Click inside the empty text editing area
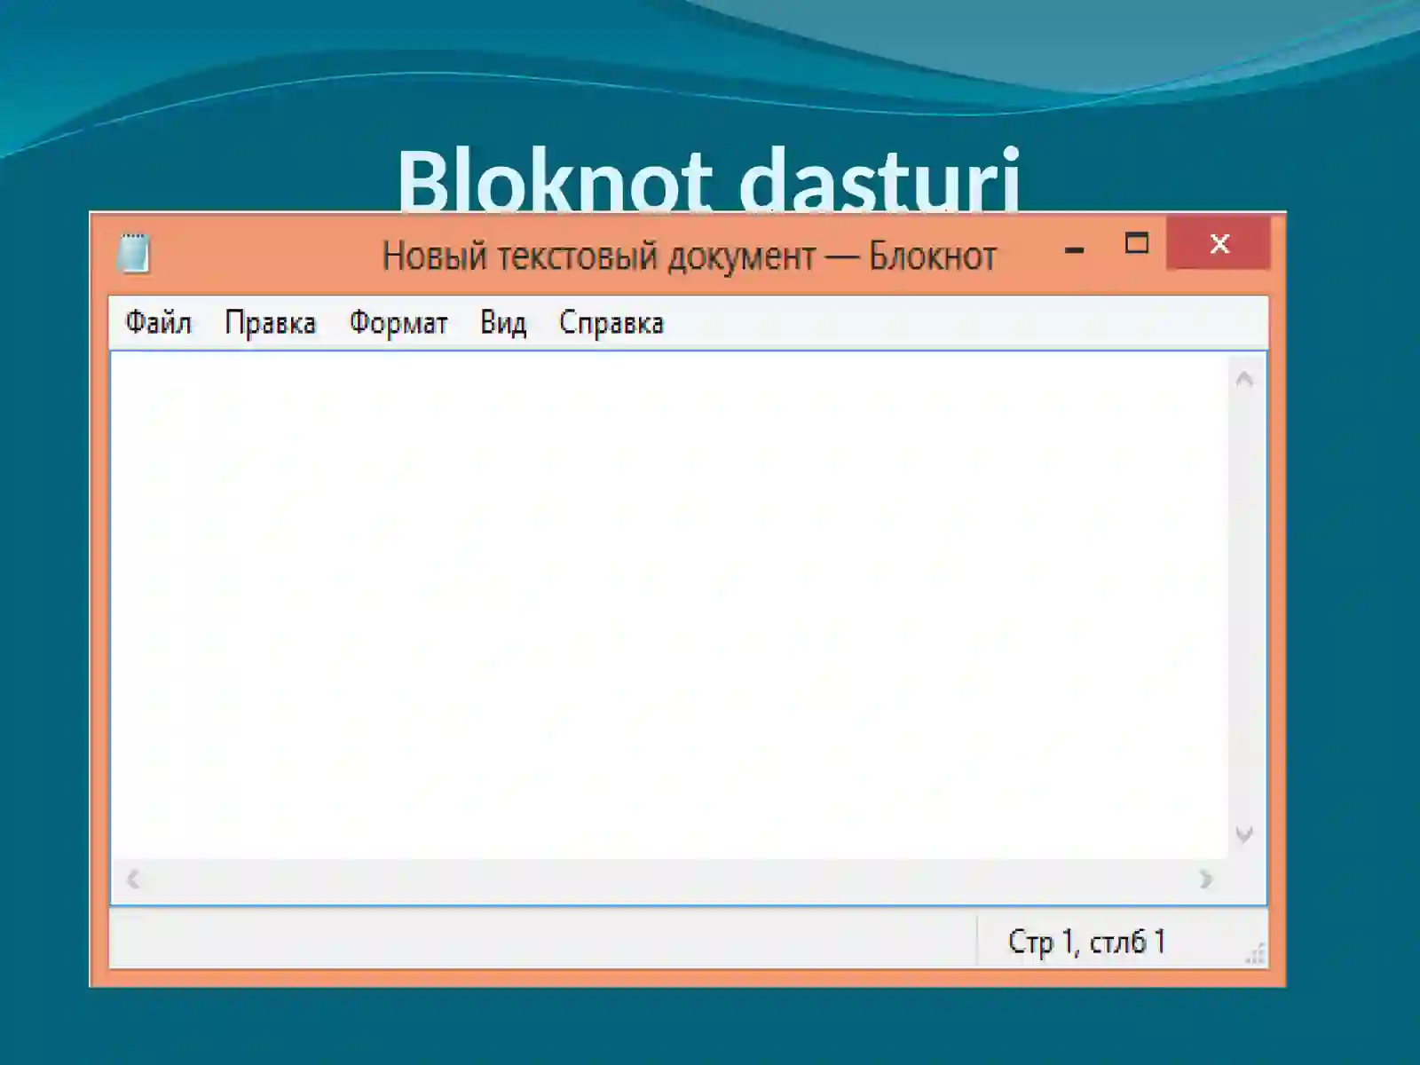Image resolution: width=1420 pixels, height=1065 pixels. coord(669,605)
